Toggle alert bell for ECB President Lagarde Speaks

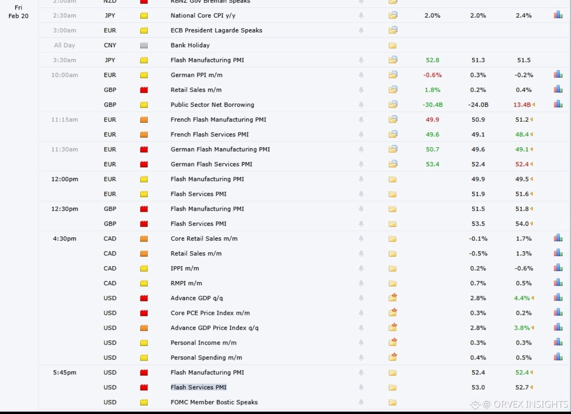pyautogui.click(x=361, y=30)
